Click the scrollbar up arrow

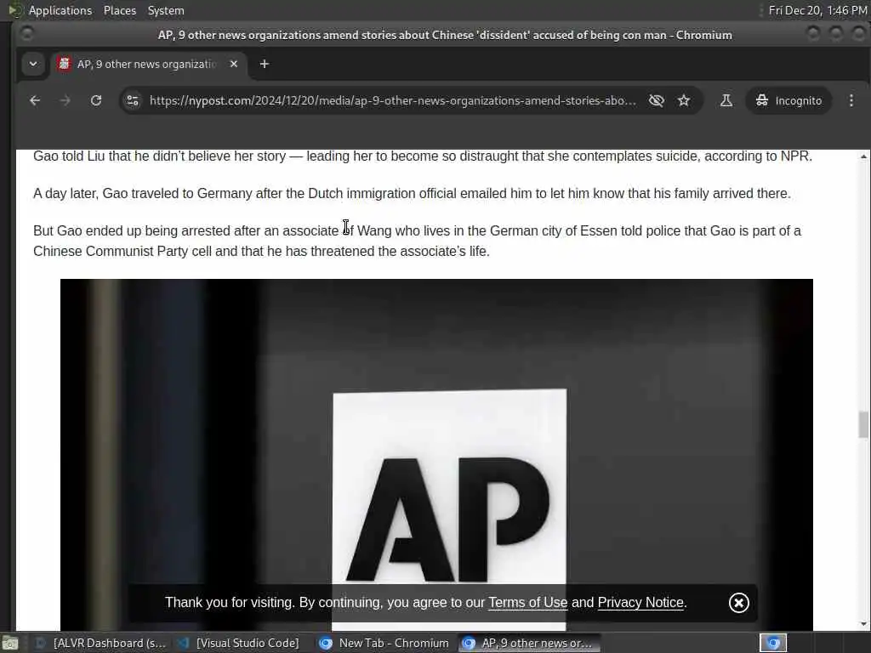point(863,157)
